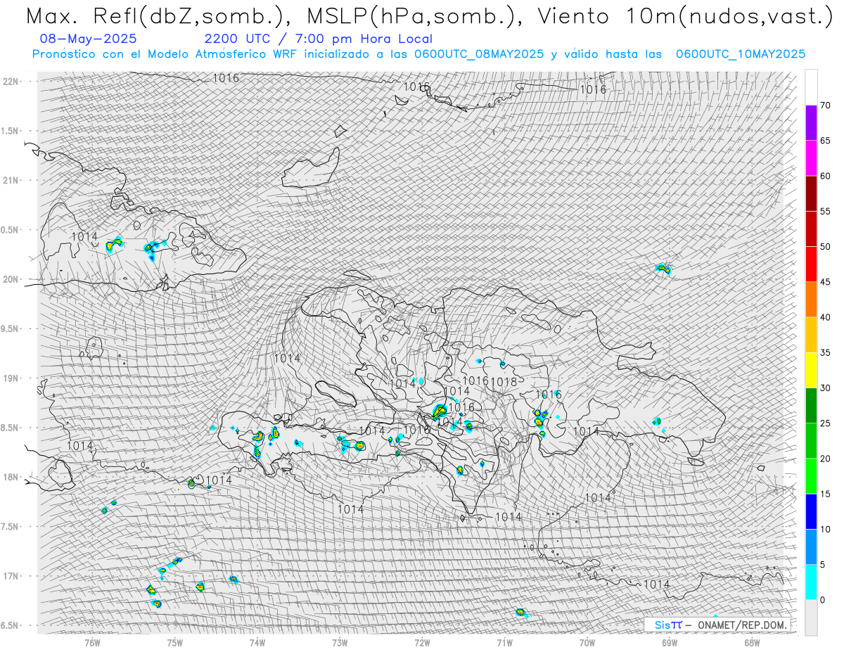Screen dimensions: 844x652
Task: Click the '22N' latitude label
Action: [x=11, y=82]
